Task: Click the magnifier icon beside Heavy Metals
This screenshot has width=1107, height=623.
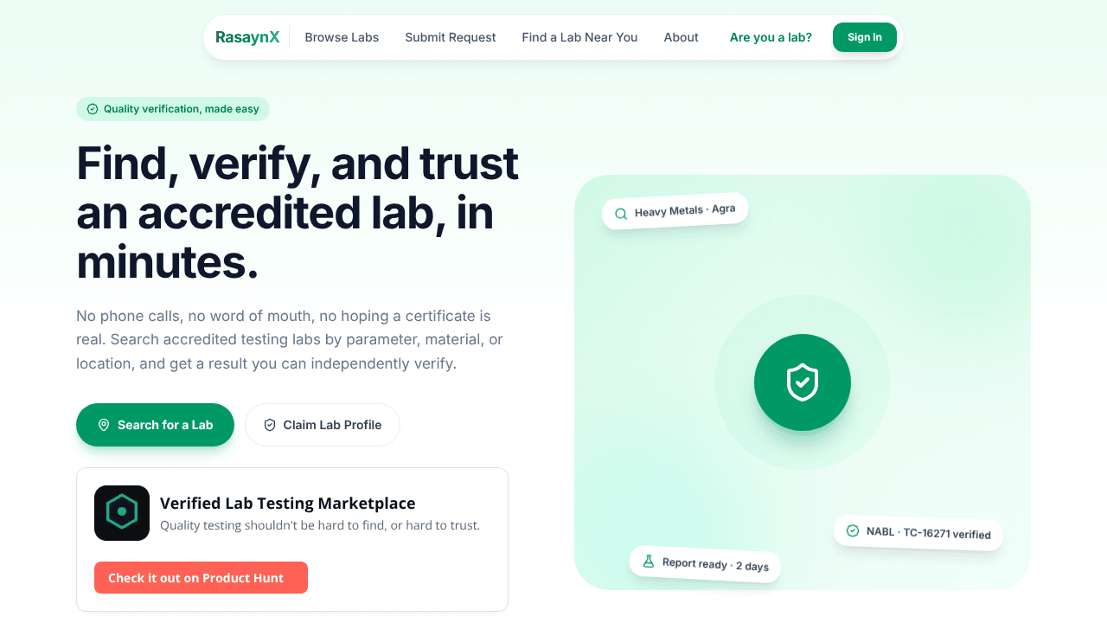Action: (620, 214)
